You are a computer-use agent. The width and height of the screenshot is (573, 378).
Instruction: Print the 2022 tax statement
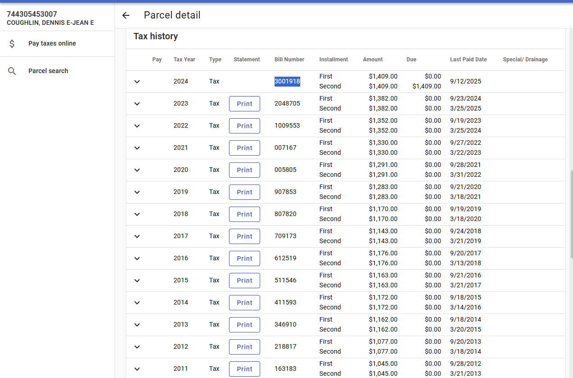pyautogui.click(x=244, y=126)
